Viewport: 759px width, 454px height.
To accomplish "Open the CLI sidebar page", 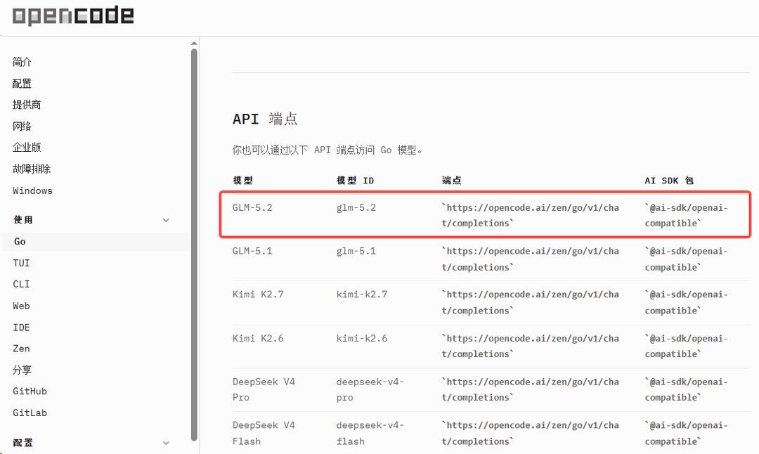I will (x=21, y=284).
